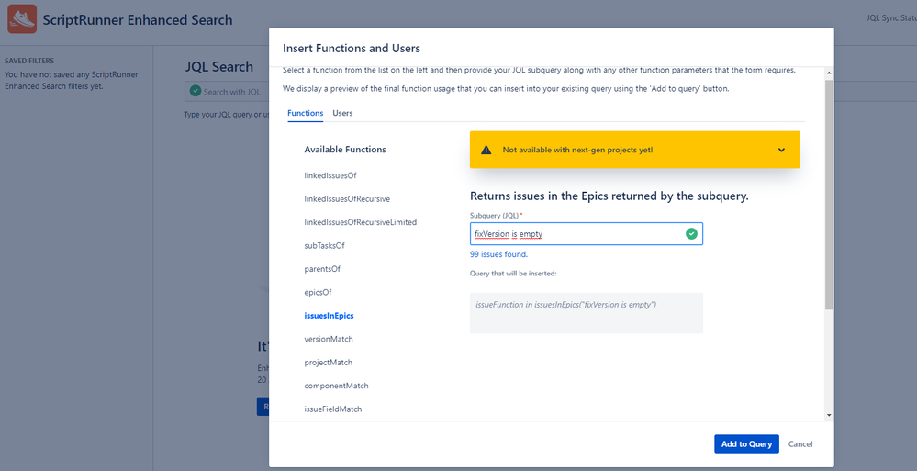This screenshot has width=917, height=471.
Task: Open the 99 issues found link
Action: [498, 254]
